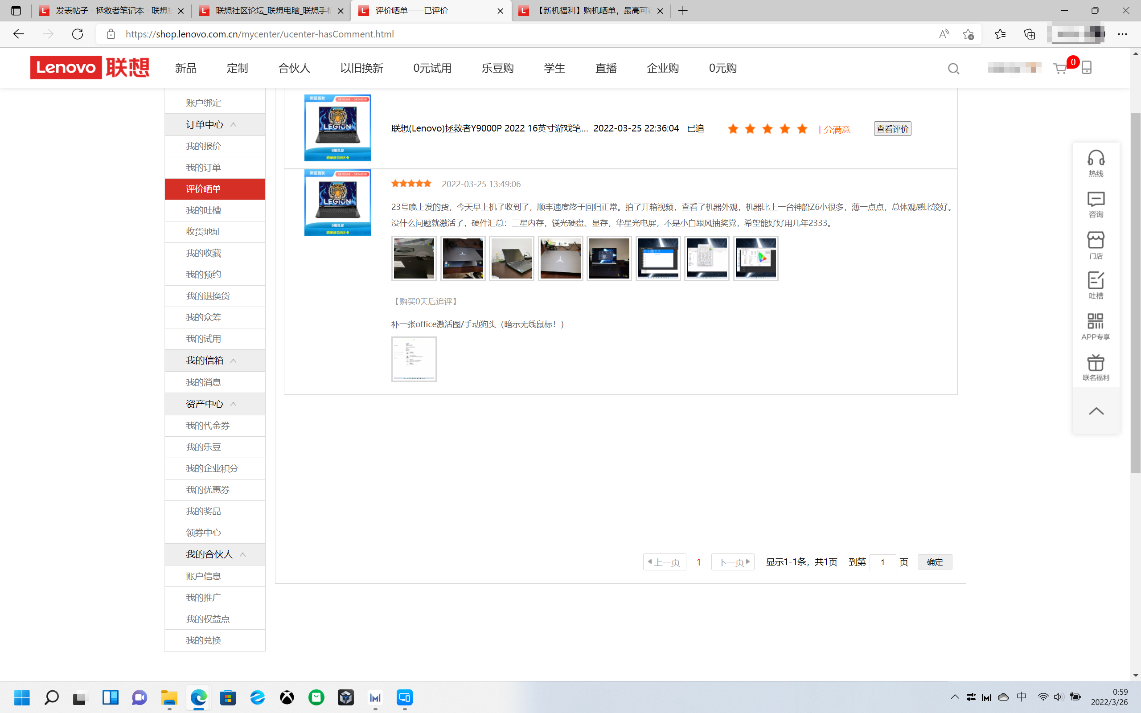Collapse the 我的合伙人 sidebar section
The width and height of the screenshot is (1141, 713).
click(243, 554)
